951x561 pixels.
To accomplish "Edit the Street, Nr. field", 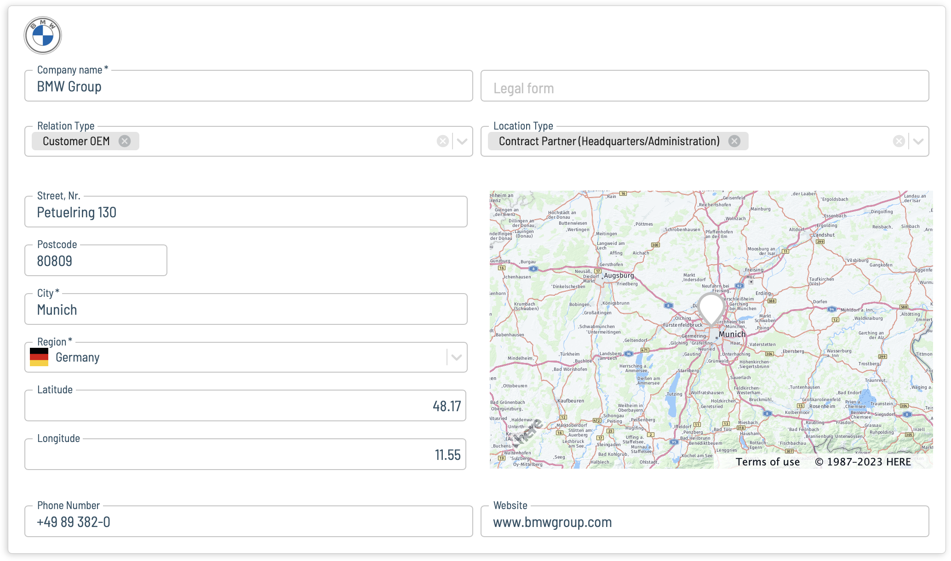I will pos(246,212).
